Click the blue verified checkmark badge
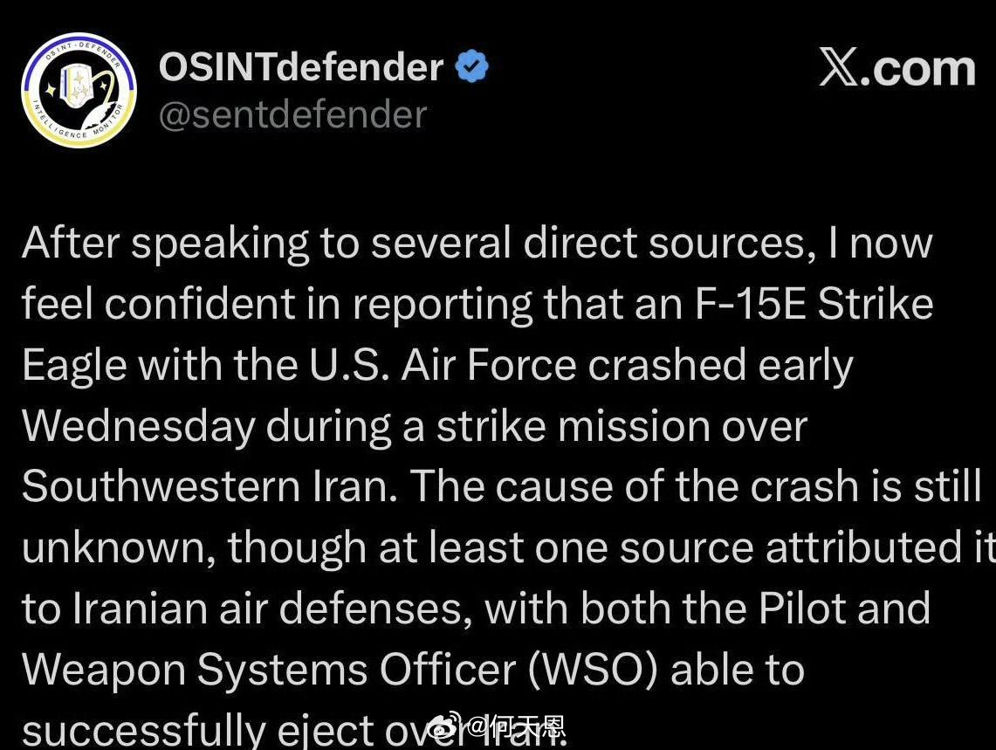The width and height of the screenshot is (996, 750). [471, 67]
